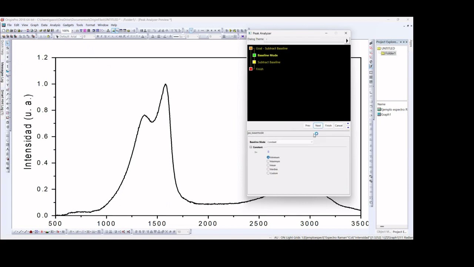
Task: Select the Minimum radio button
Action: (268, 157)
